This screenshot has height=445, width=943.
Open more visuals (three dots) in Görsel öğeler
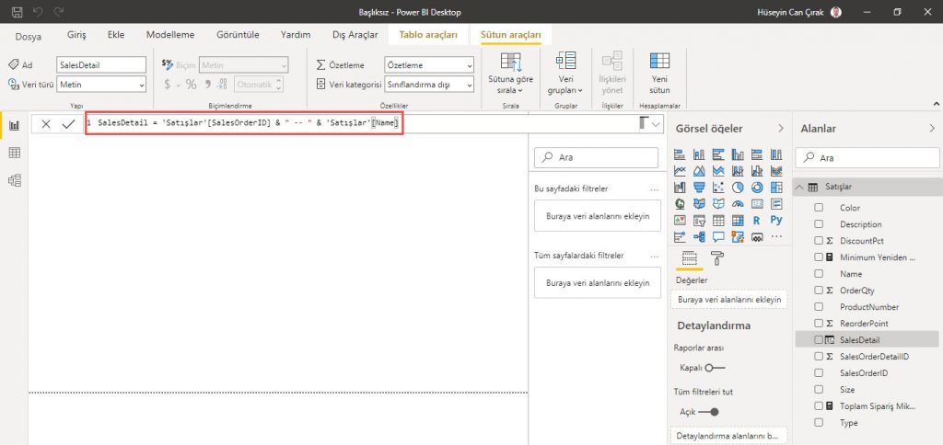[776, 236]
